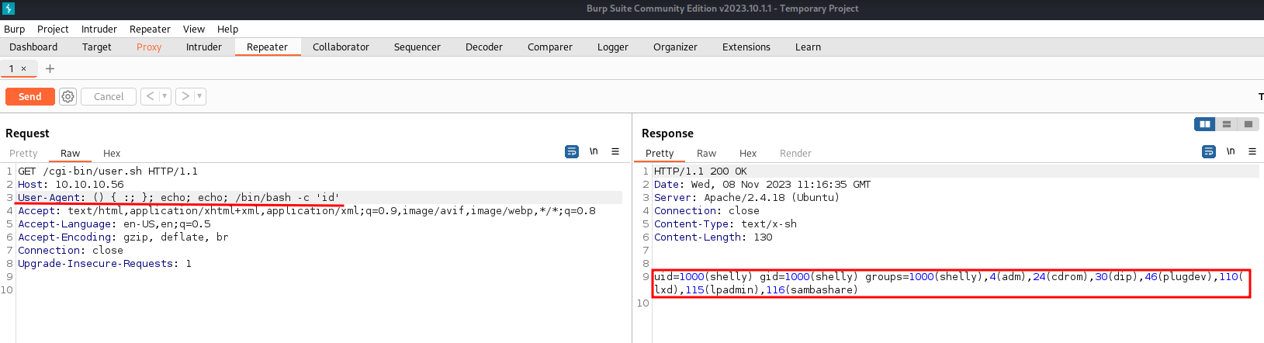This screenshot has width=1264, height=343.
Task: Toggle non-printable characters \n in Request panel
Action: [x=594, y=151]
